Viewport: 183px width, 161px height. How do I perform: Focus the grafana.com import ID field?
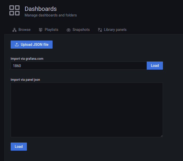point(79,66)
